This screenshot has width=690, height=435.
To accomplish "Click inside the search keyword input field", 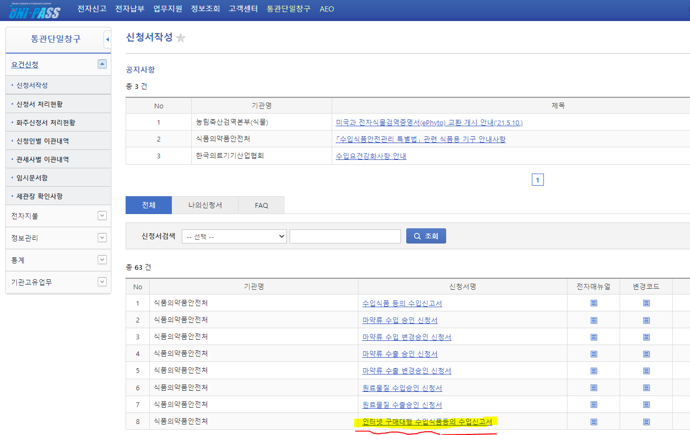I will click(x=345, y=236).
